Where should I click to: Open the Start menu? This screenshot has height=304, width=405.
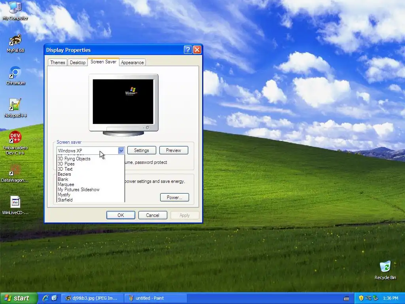point(19,298)
